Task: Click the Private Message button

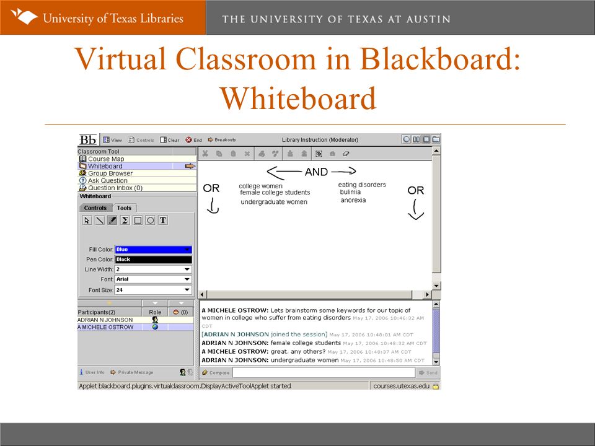Action: [131, 372]
